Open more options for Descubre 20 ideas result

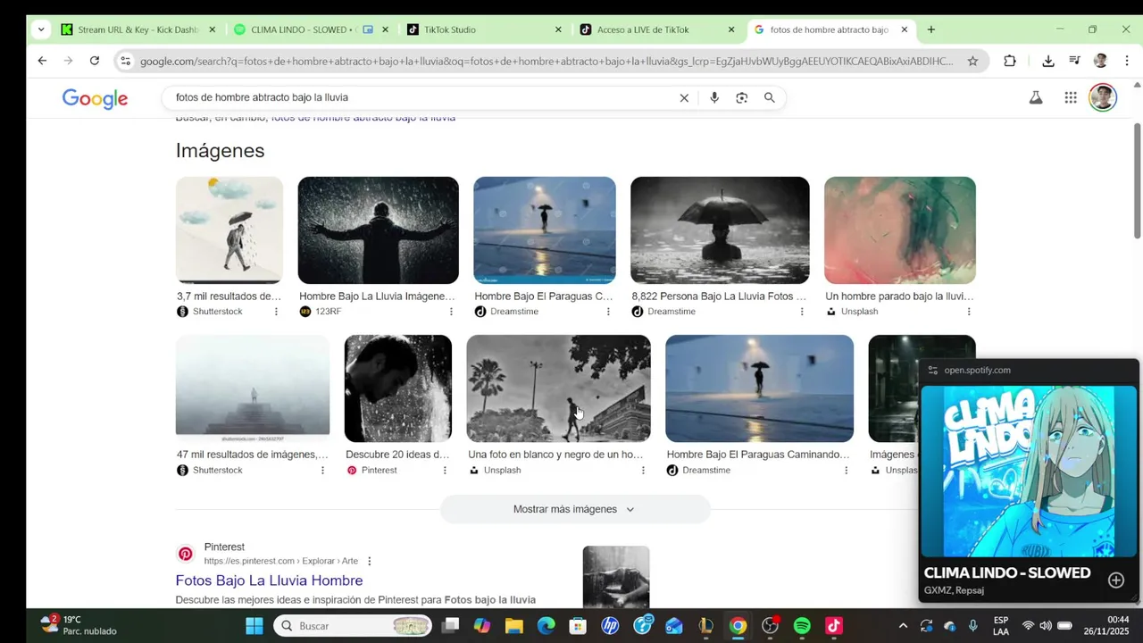(445, 471)
